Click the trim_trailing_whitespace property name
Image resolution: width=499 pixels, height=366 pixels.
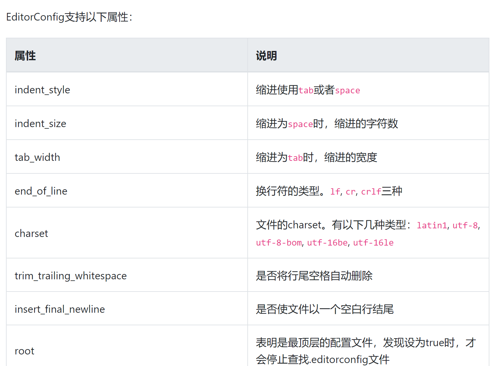point(71,276)
